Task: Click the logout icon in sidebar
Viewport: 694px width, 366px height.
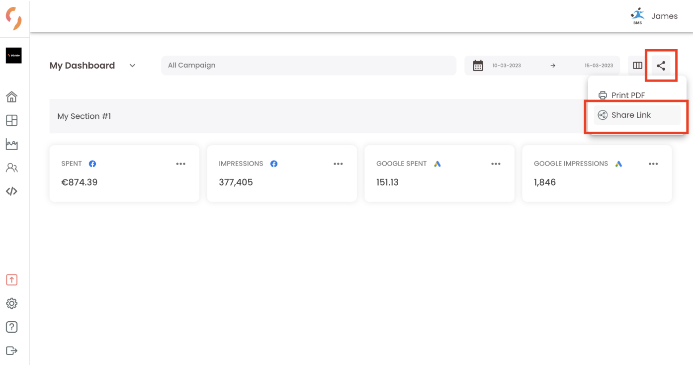Action: tap(11, 351)
